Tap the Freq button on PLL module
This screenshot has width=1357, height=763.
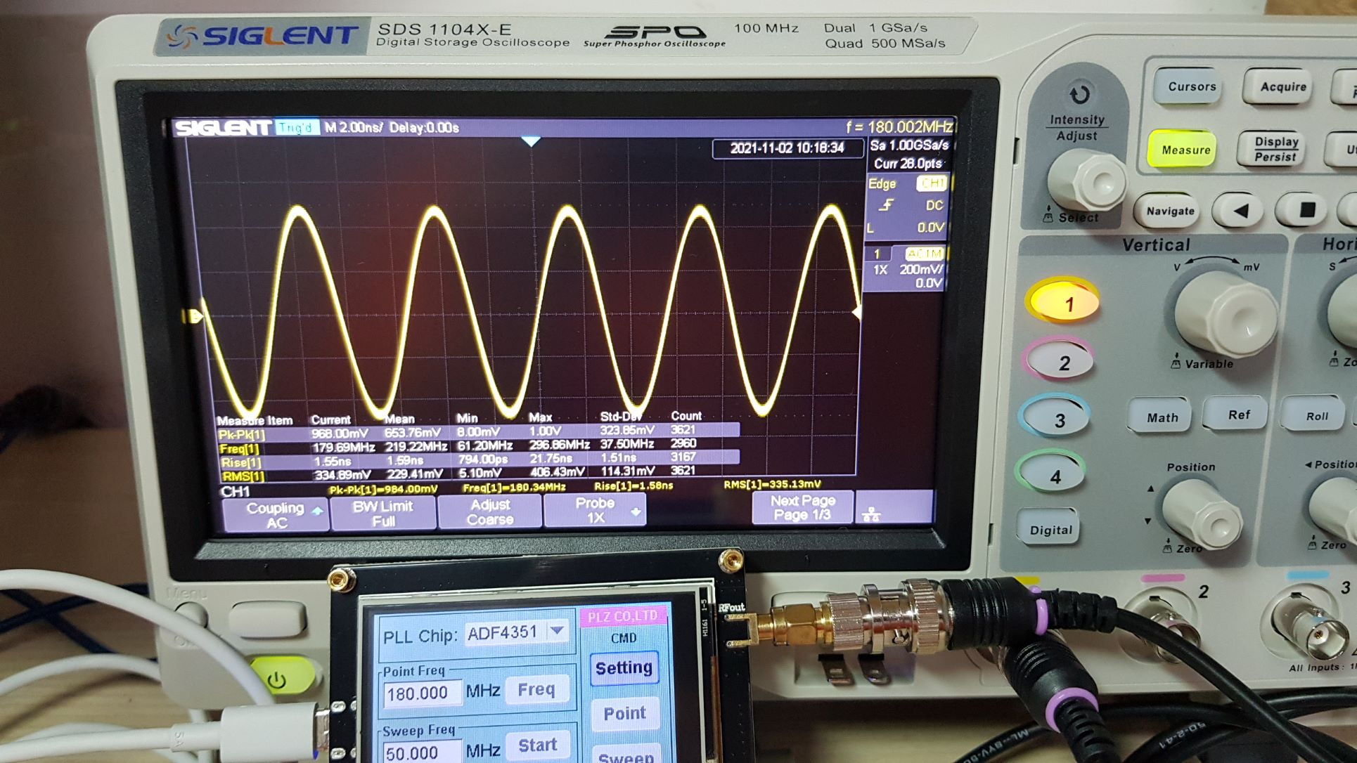[536, 690]
